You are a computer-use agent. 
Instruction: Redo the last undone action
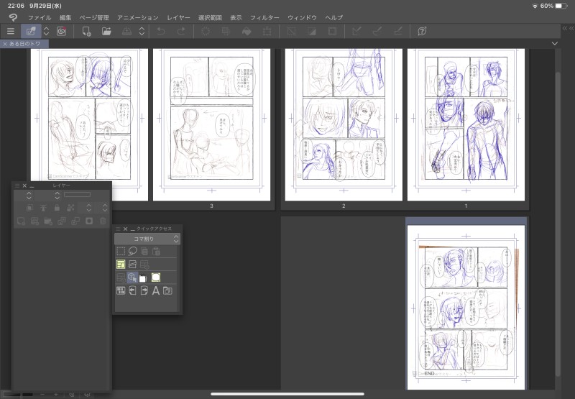point(181,31)
